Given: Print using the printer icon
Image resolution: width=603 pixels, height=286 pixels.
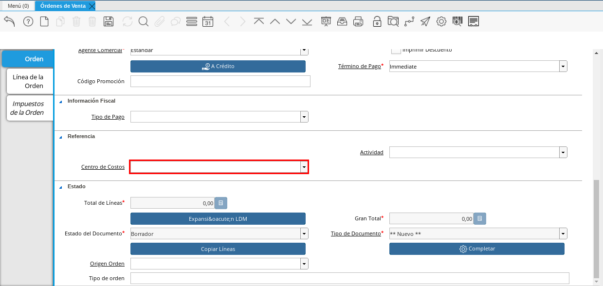Looking at the screenshot, I should point(358,21).
